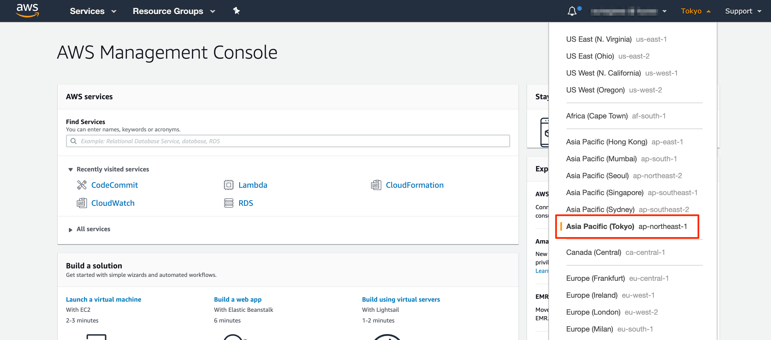Open the CodeCommit service link
771x340 pixels.
point(114,185)
